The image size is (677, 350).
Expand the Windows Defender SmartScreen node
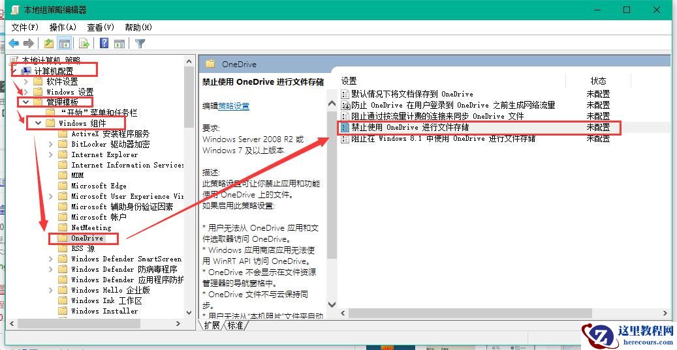point(51,259)
